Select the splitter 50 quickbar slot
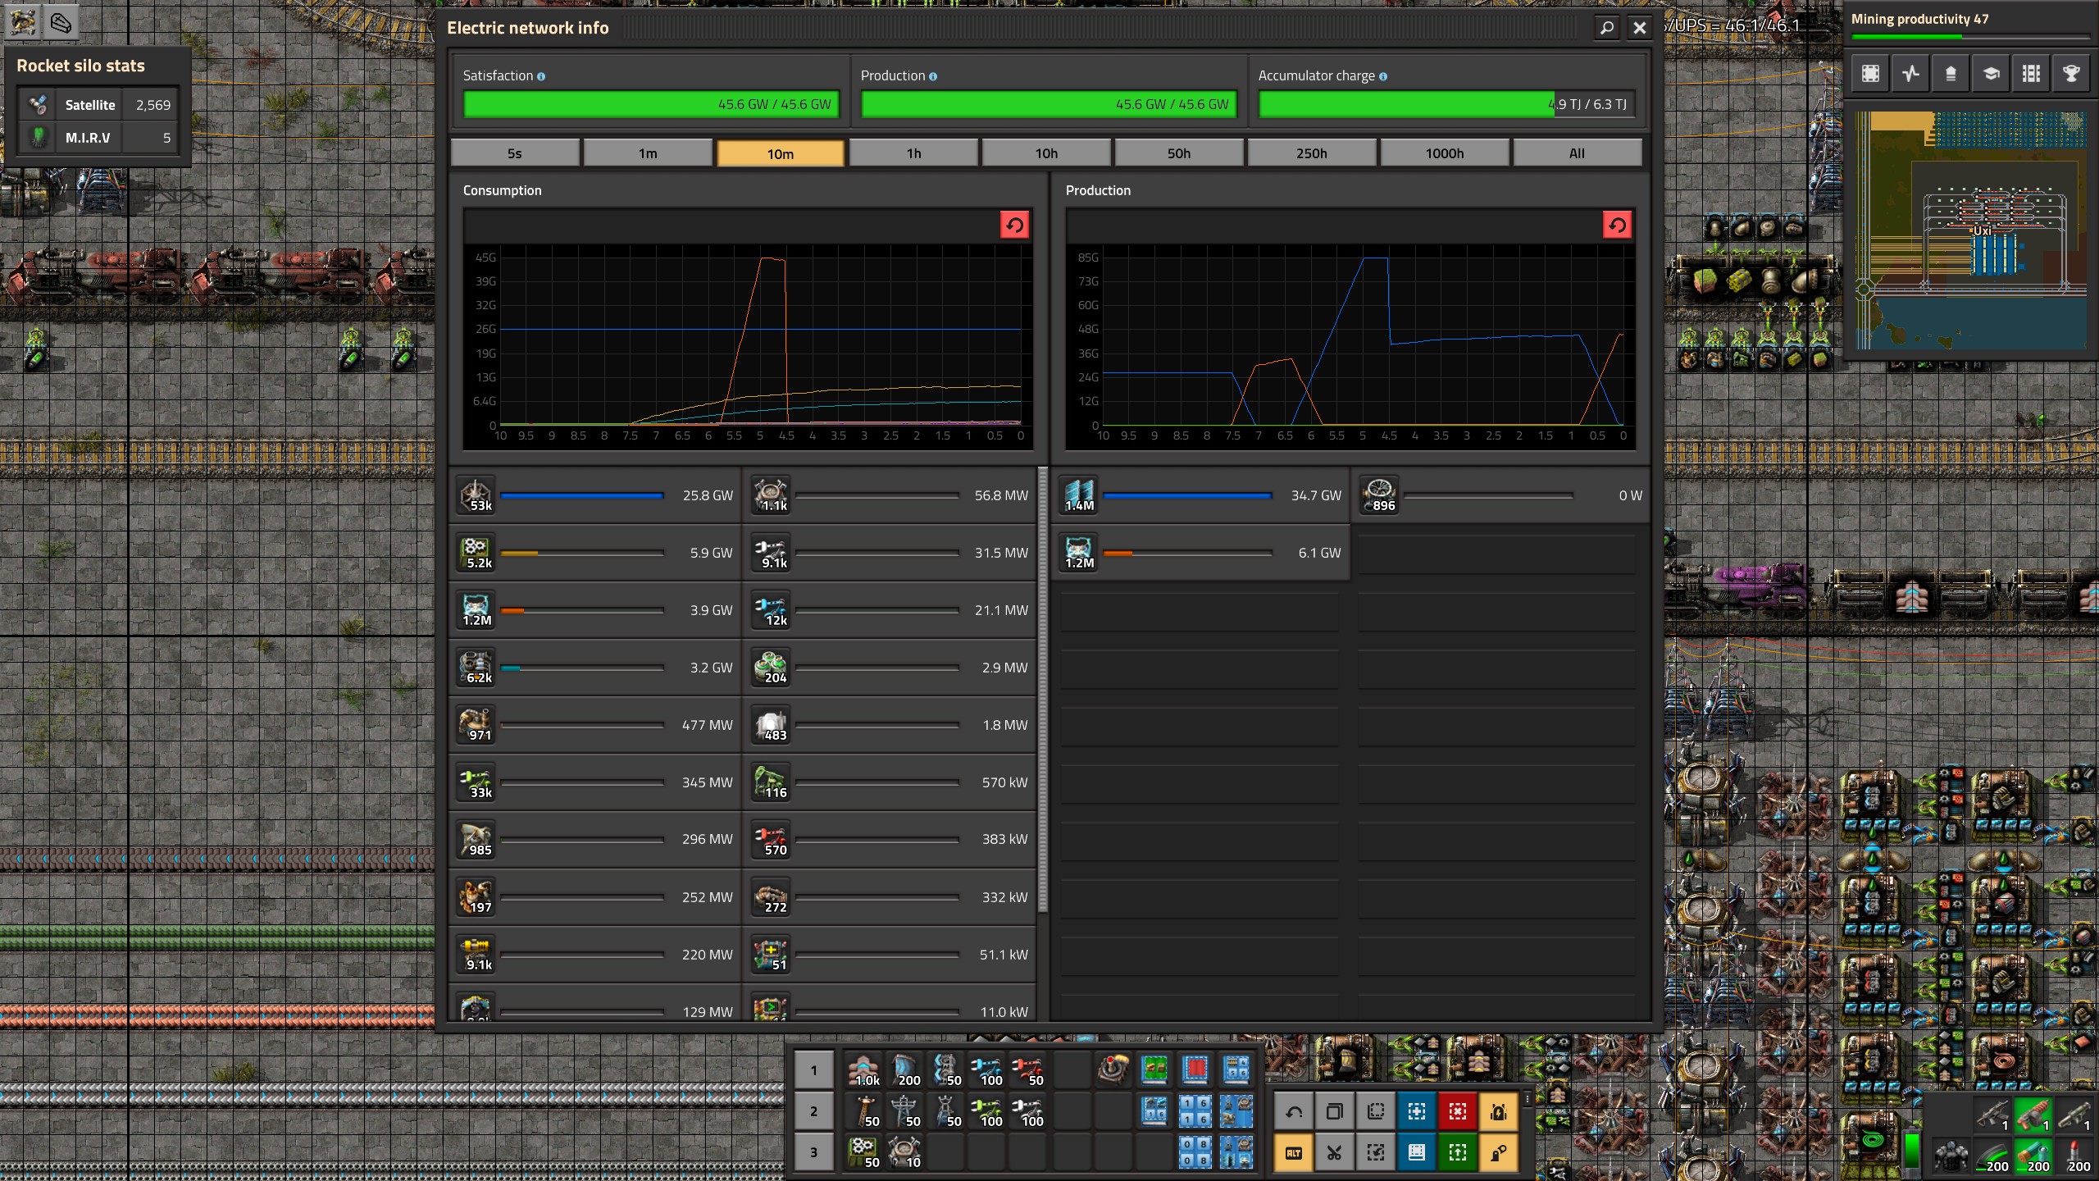 point(946,1069)
